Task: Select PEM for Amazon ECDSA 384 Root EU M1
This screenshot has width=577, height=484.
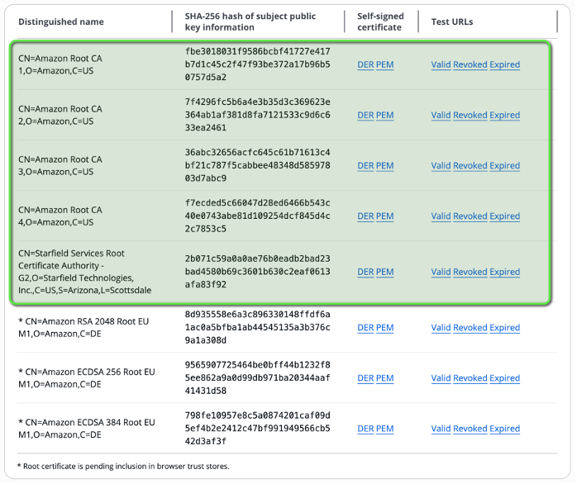Action: coord(386,429)
